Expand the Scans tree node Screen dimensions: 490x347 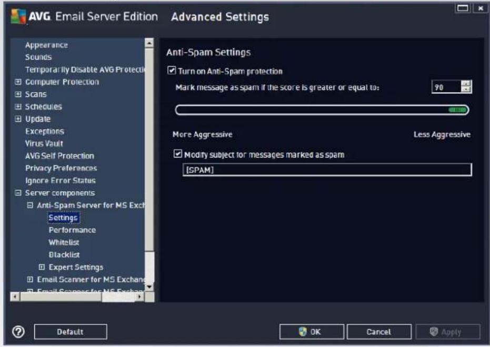(18, 94)
